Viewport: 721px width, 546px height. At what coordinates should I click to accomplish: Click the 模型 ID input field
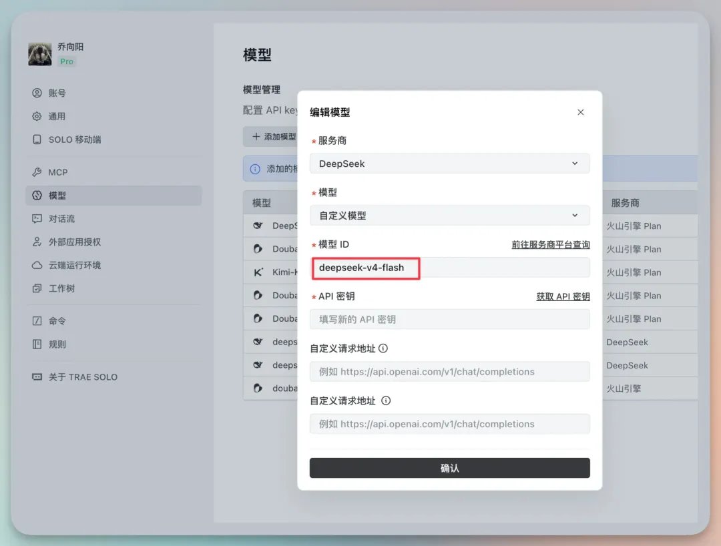click(x=450, y=268)
